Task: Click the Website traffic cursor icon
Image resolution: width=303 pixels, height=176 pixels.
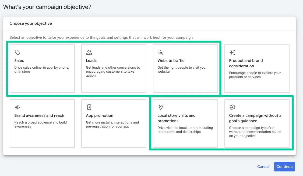Action: pyautogui.click(x=161, y=52)
